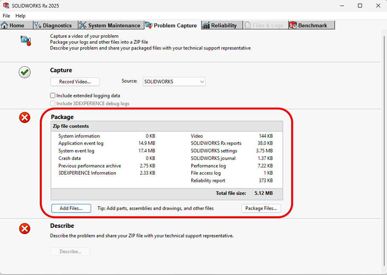Minimize the SOLIDWORKS Rx window
Screen dimensions: 387x275
pos(342,6)
